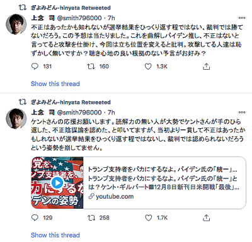Viewport: 252px width, 242px height.
Task: Open the youtube.com link card title
Action: point(162,169)
